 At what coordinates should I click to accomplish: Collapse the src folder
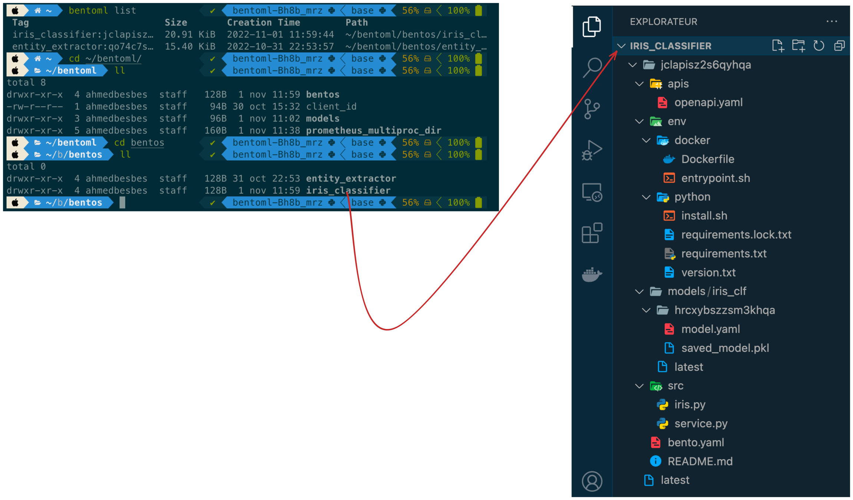click(x=639, y=386)
